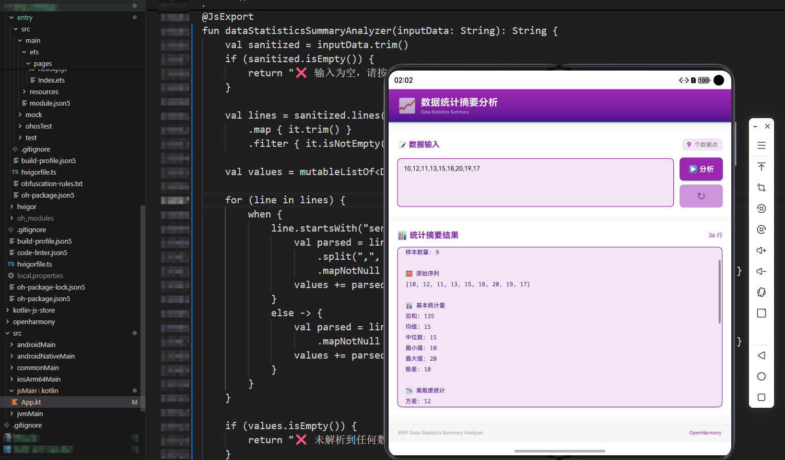Viewport: 785px width, 460px height.
Task: Open the emulator toolbar hamburger menu
Action: pyautogui.click(x=761, y=145)
